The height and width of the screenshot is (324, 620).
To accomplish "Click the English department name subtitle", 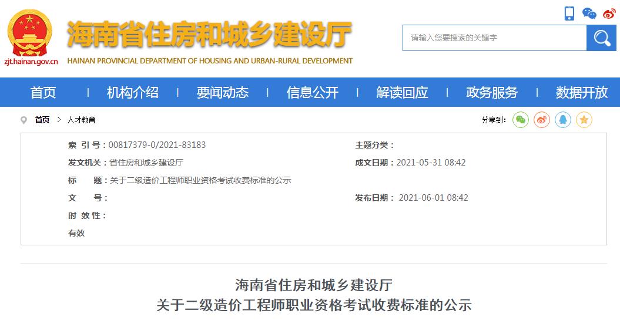I will (210, 61).
